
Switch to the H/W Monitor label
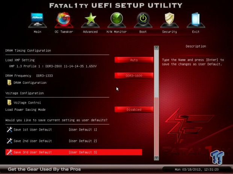click(x=116, y=32)
